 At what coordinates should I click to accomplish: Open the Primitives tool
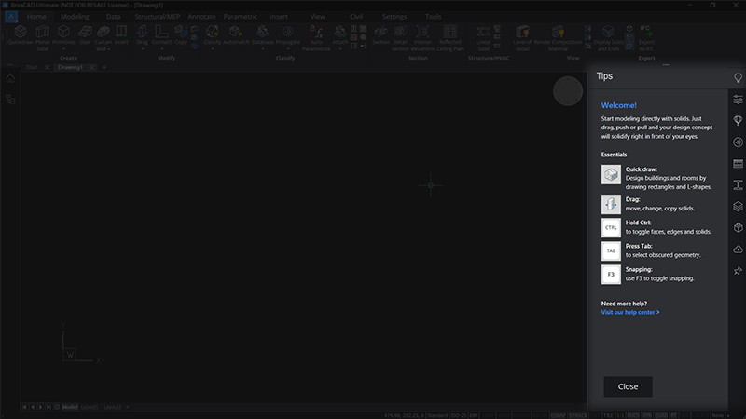pyautogui.click(x=63, y=35)
